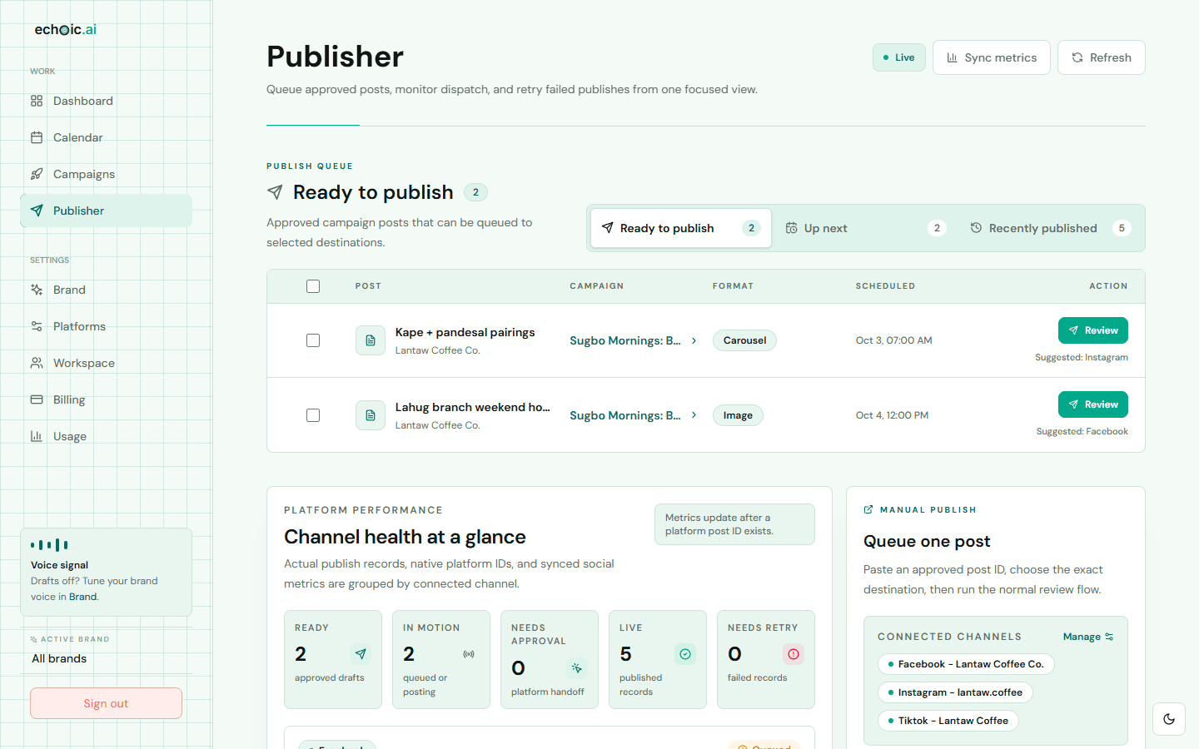Review the Oct 4, 12:00 PM post

(1093, 404)
